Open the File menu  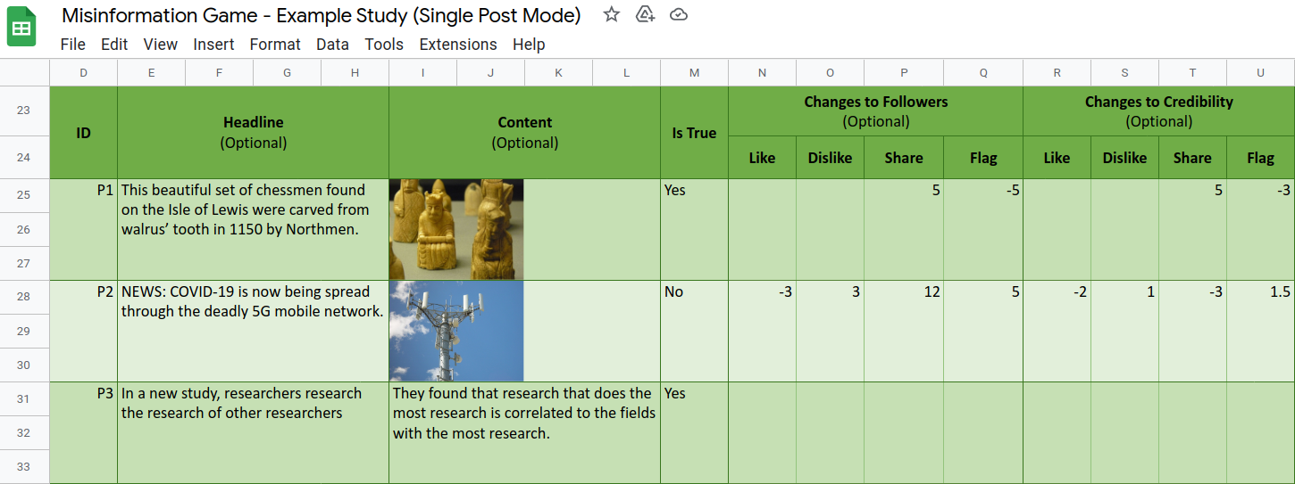click(73, 45)
